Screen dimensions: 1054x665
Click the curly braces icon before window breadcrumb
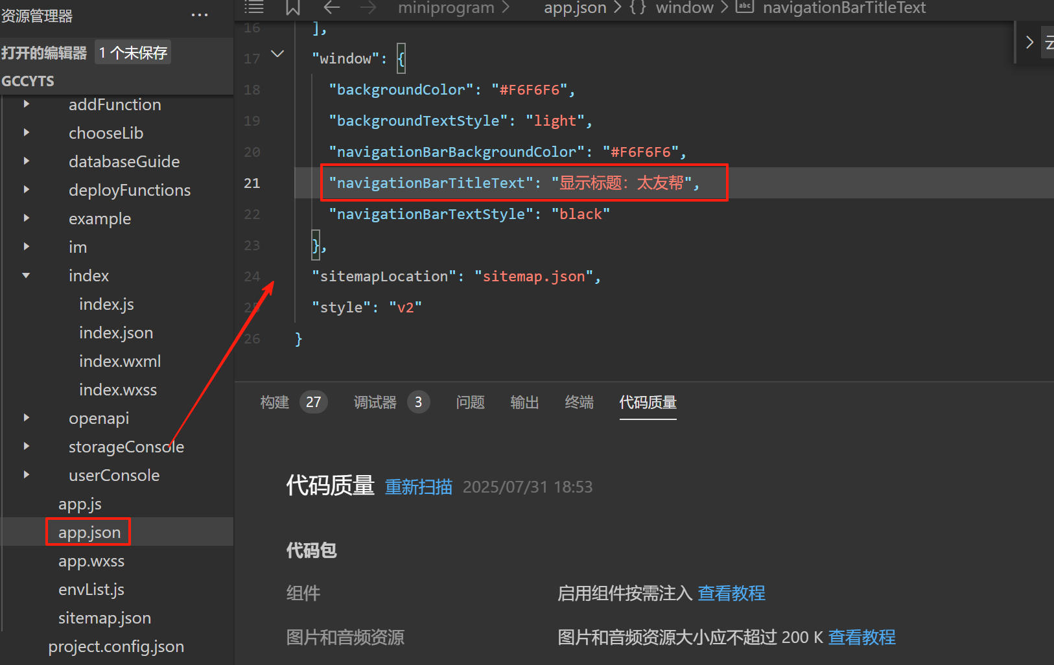coord(638,8)
